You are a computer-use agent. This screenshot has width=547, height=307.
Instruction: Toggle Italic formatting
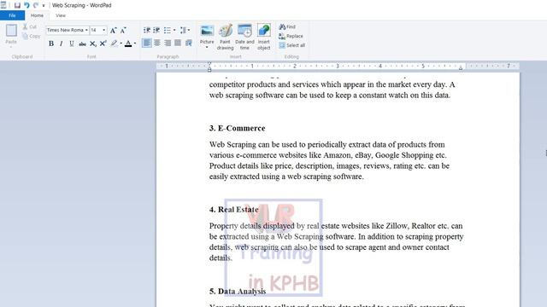62,43
